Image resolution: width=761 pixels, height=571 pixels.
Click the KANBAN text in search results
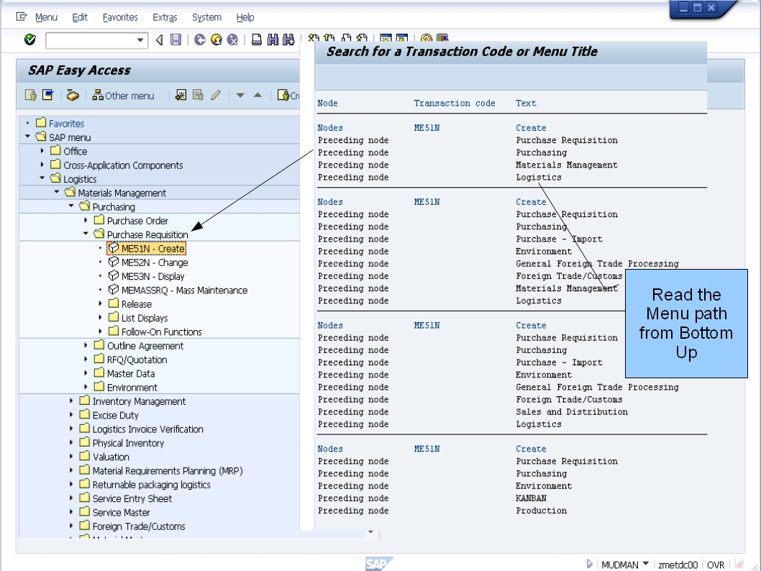(x=531, y=498)
